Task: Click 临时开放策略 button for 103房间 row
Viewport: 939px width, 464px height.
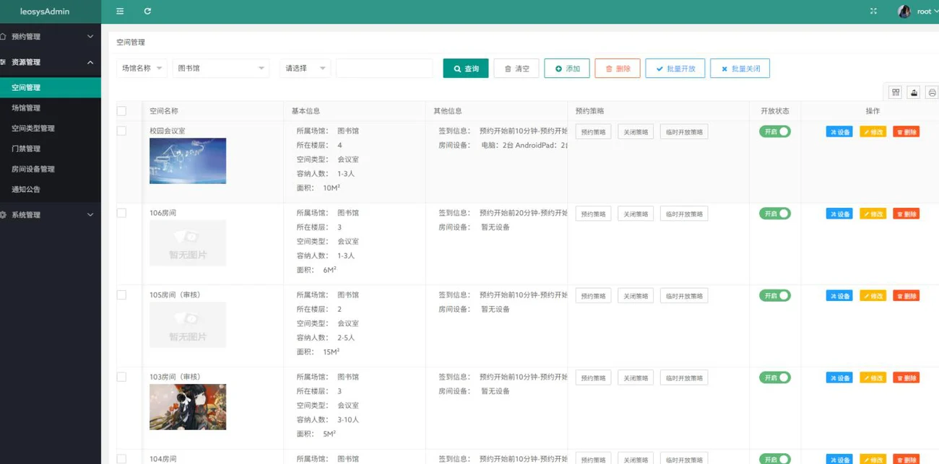Action: [684, 378]
